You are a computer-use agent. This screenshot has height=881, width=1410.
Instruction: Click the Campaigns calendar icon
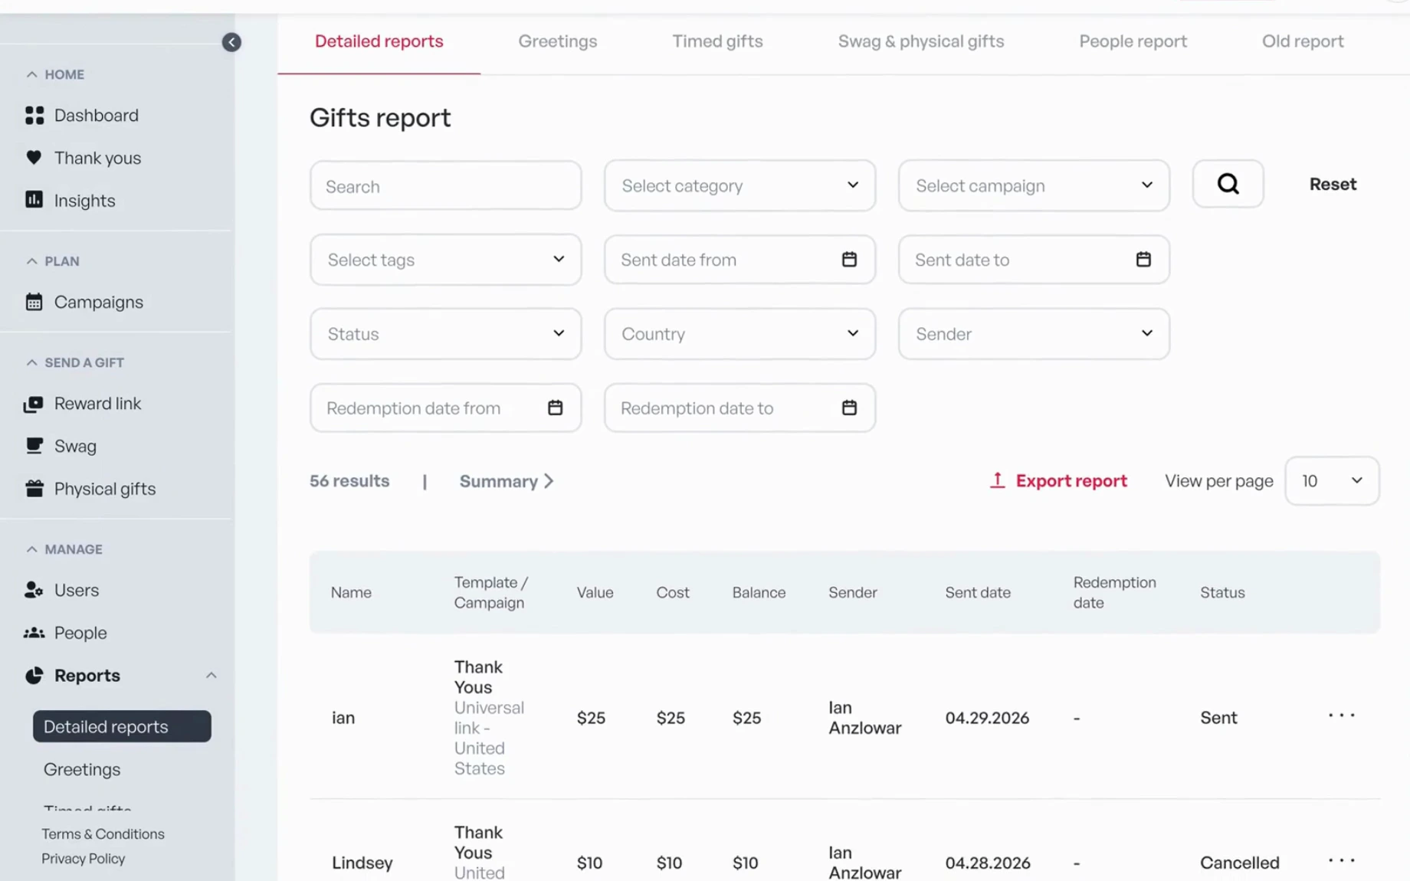pyautogui.click(x=34, y=302)
